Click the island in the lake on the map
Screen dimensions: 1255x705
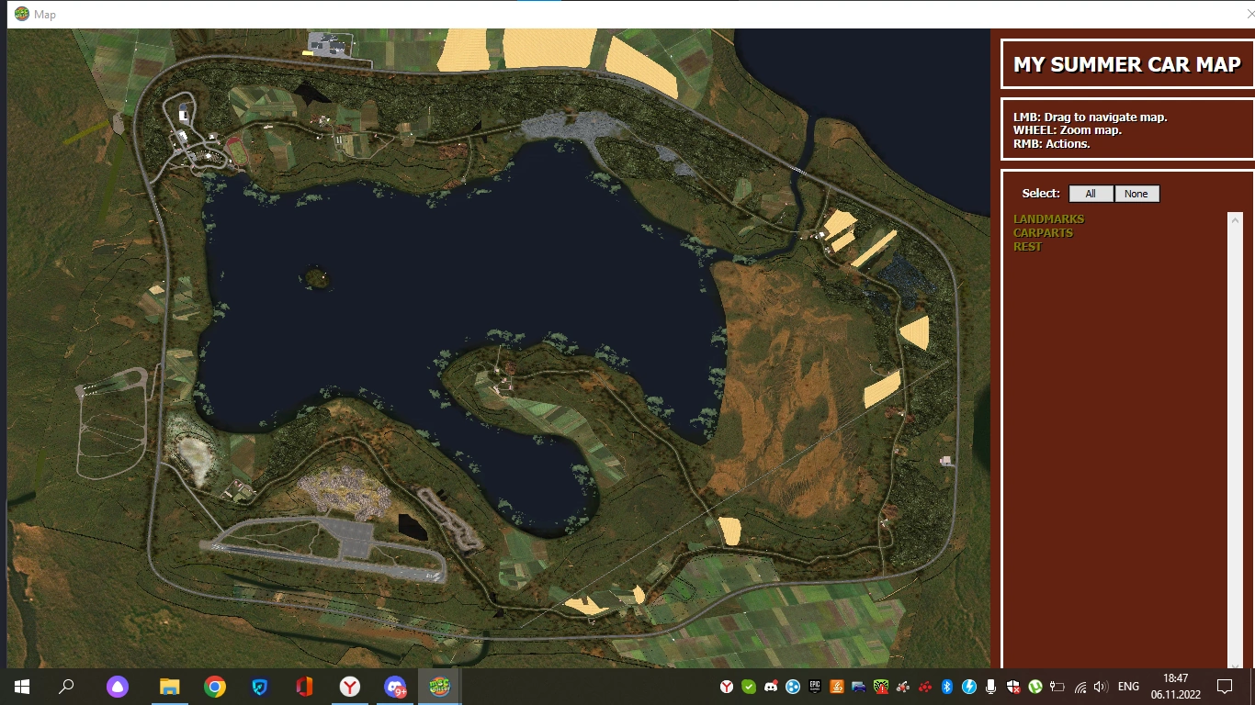tap(318, 276)
